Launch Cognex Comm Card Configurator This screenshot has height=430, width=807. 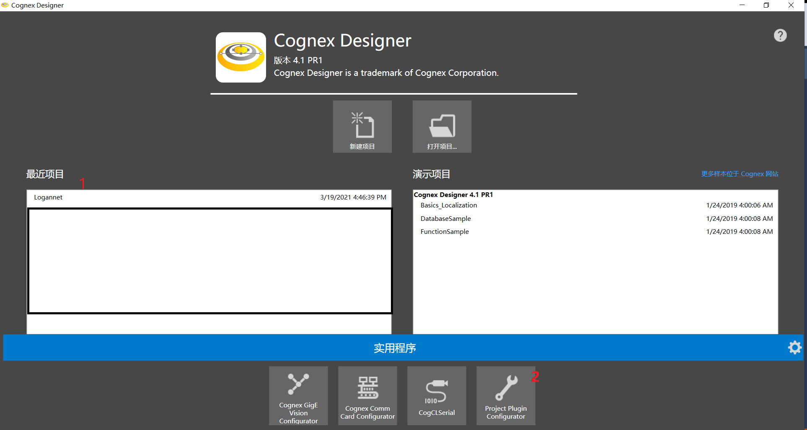point(367,396)
